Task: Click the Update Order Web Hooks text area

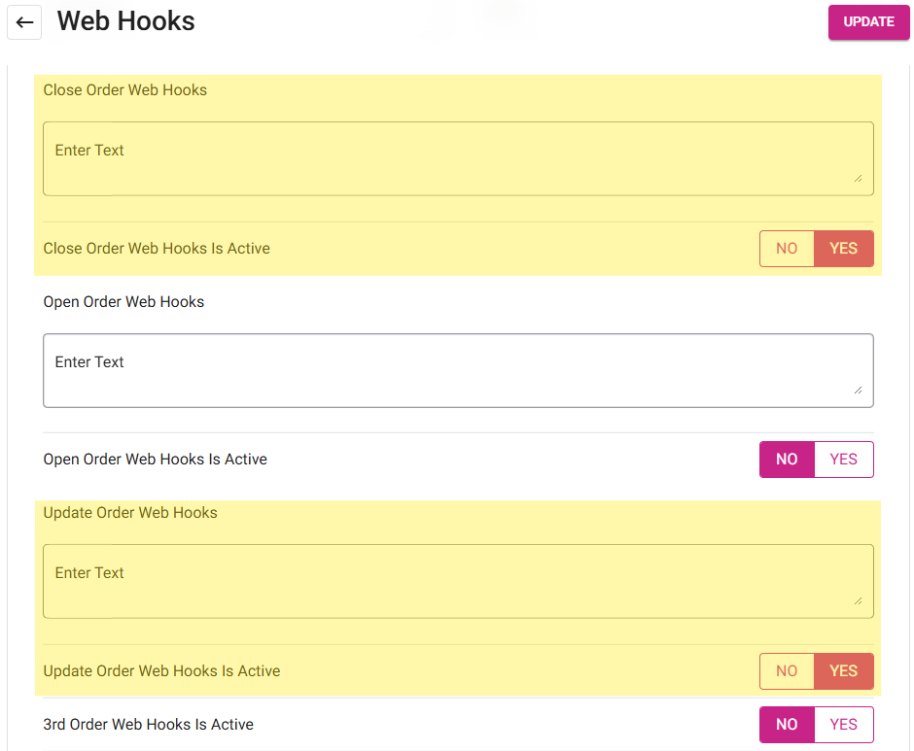Action: (x=458, y=581)
